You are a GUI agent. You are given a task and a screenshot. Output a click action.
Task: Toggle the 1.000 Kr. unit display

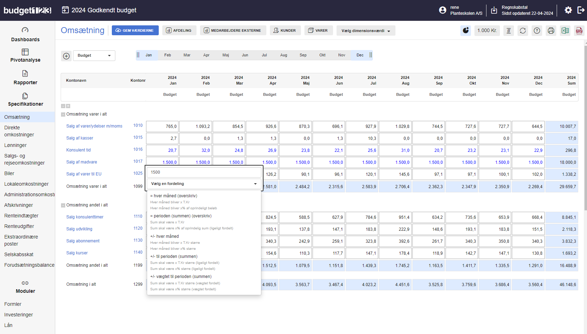[487, 31]
